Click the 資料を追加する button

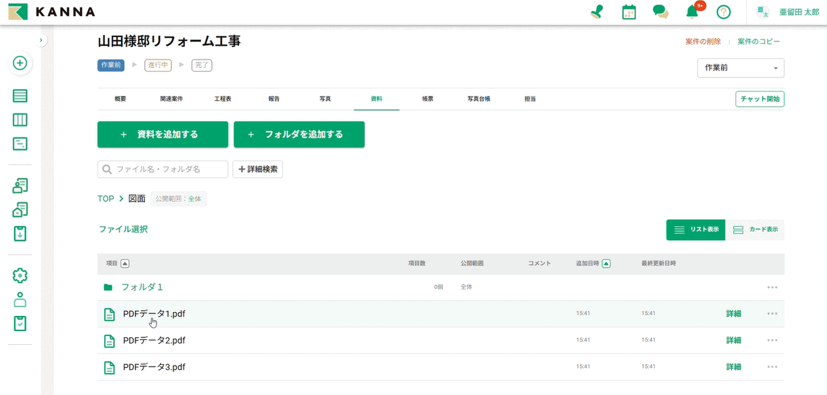163,134
